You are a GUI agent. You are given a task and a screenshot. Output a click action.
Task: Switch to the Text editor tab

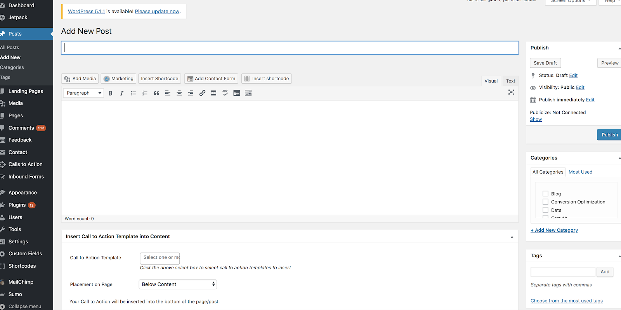510,81
